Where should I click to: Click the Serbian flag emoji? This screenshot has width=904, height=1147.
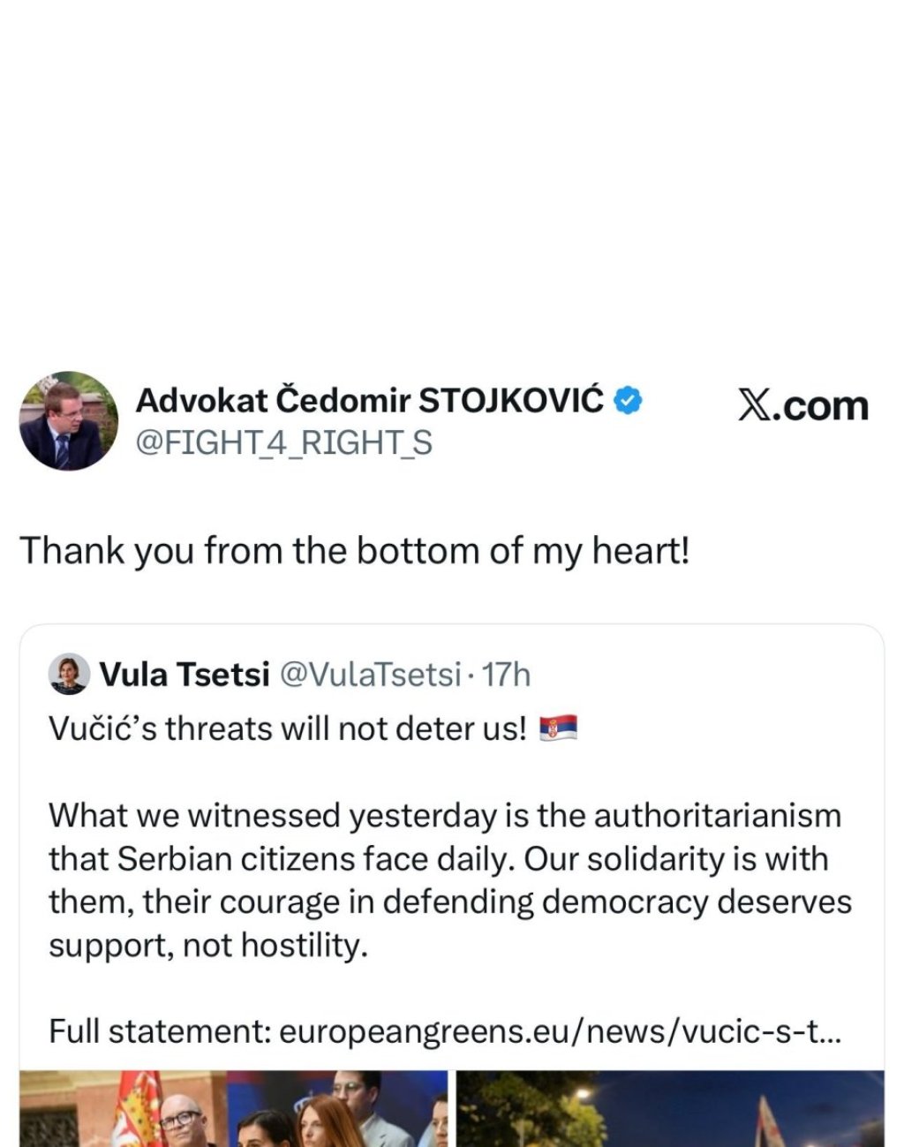[x=558, y=728]
